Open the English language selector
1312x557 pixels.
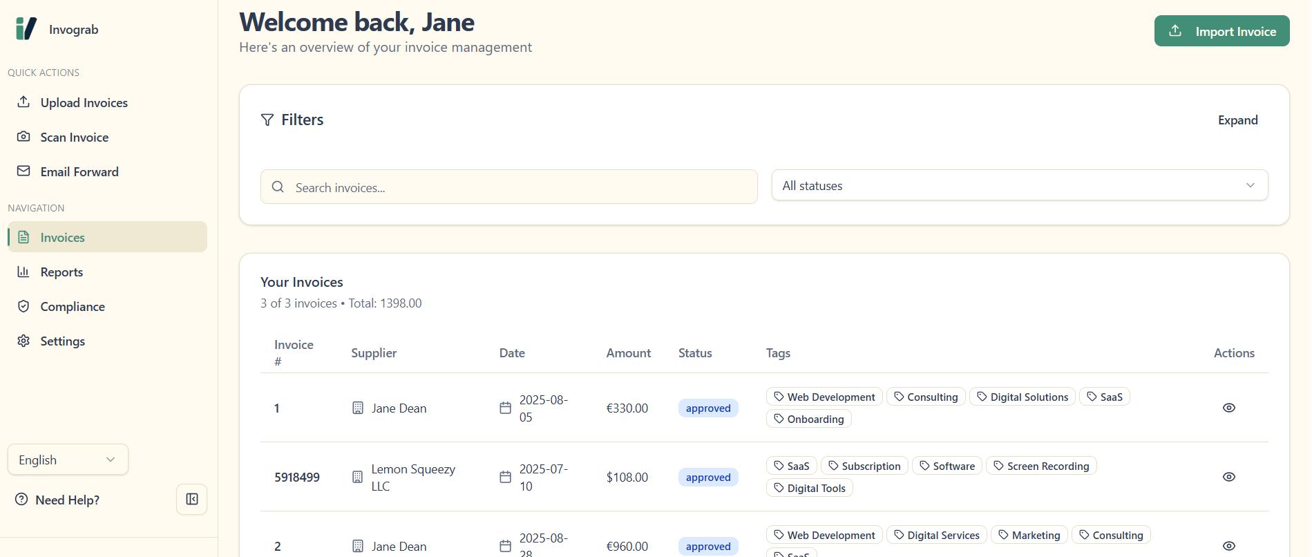[68, 460]
